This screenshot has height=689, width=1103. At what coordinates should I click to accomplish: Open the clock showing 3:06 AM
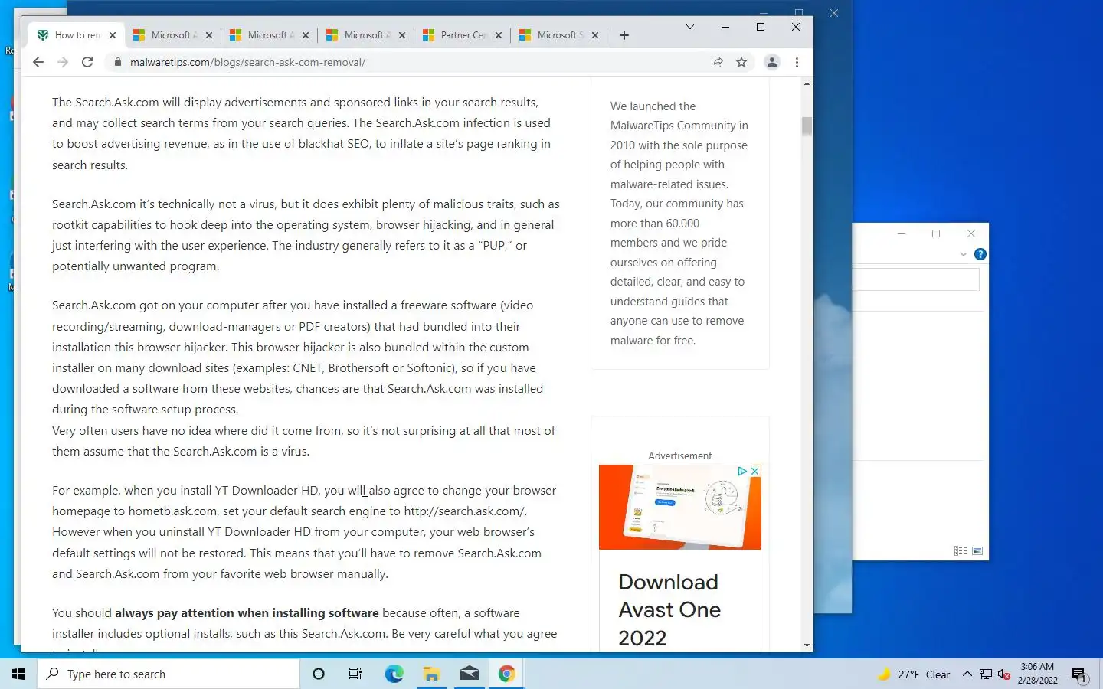pyautogui.click(x=1037, y=674)
